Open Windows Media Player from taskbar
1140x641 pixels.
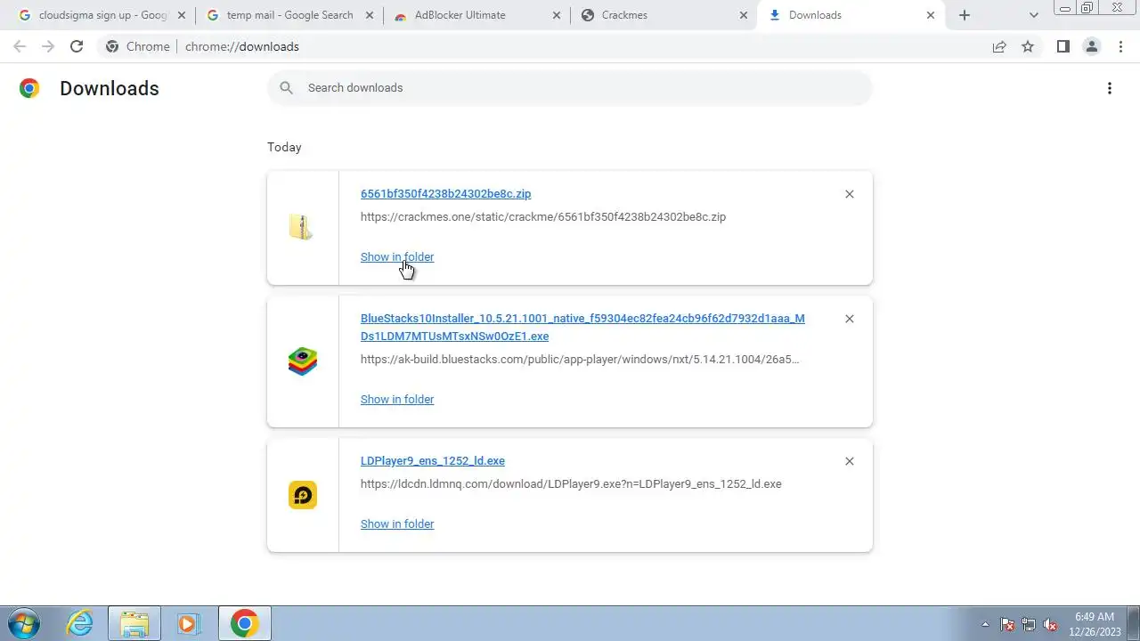188,623
